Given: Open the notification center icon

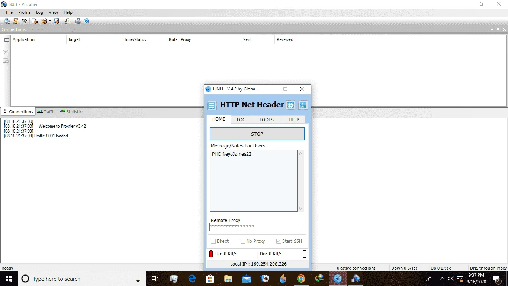Looking at the screenshot, I should [x=496, y=279].
